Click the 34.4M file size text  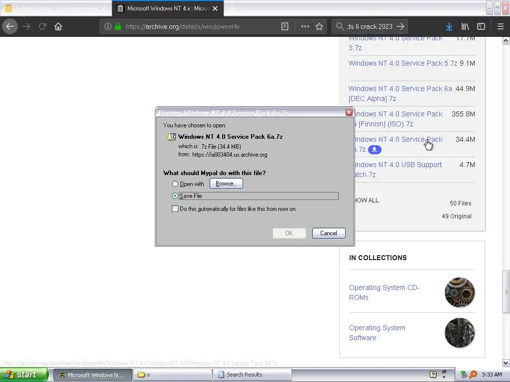coord(465,139)
